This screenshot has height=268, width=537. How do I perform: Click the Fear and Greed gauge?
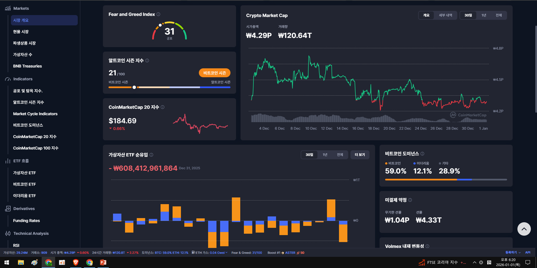click(x=169, y=31)
